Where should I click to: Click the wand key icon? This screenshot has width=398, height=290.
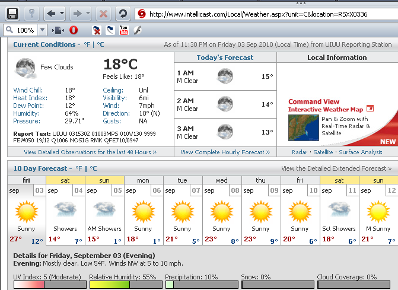[32, 13]
